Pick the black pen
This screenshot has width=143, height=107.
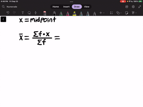[x=54, y=13]
